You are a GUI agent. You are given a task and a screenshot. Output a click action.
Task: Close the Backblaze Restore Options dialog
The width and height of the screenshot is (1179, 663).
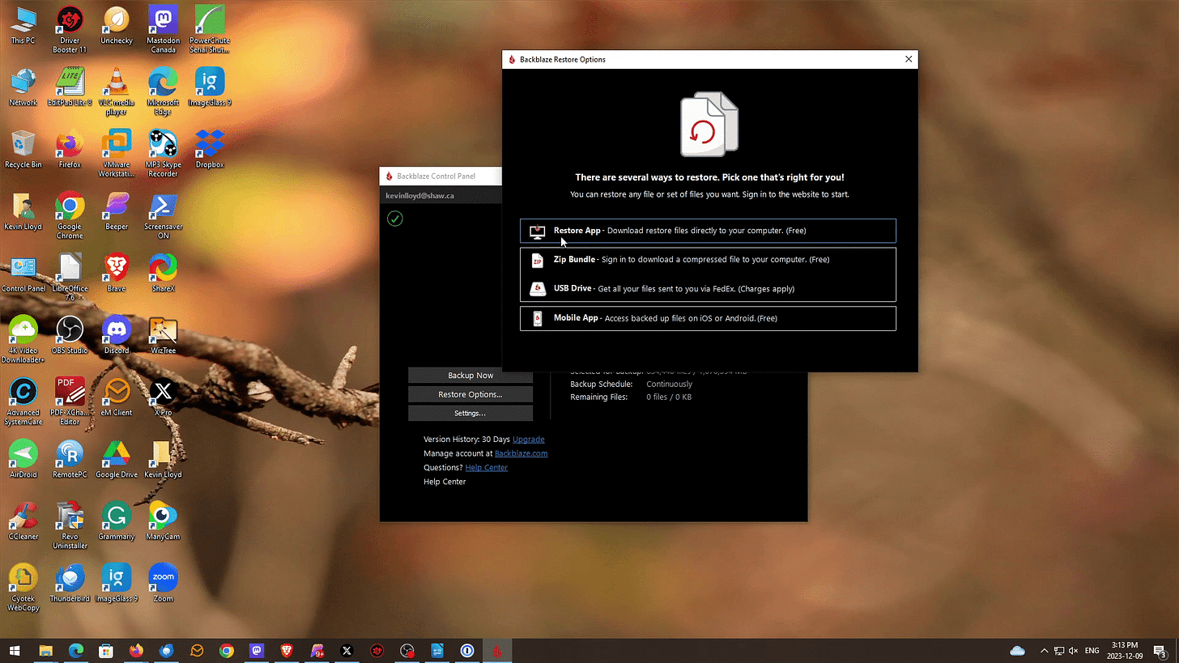pyautogui.click(x=909, y=59)
